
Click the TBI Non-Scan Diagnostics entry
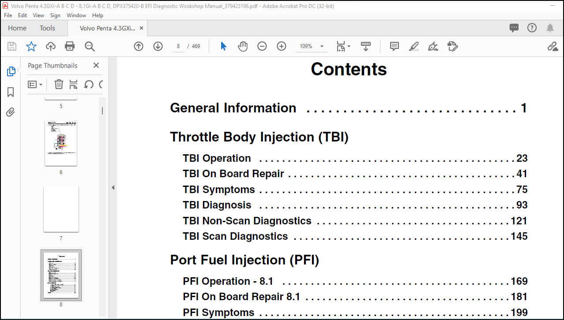coord(355,221)
